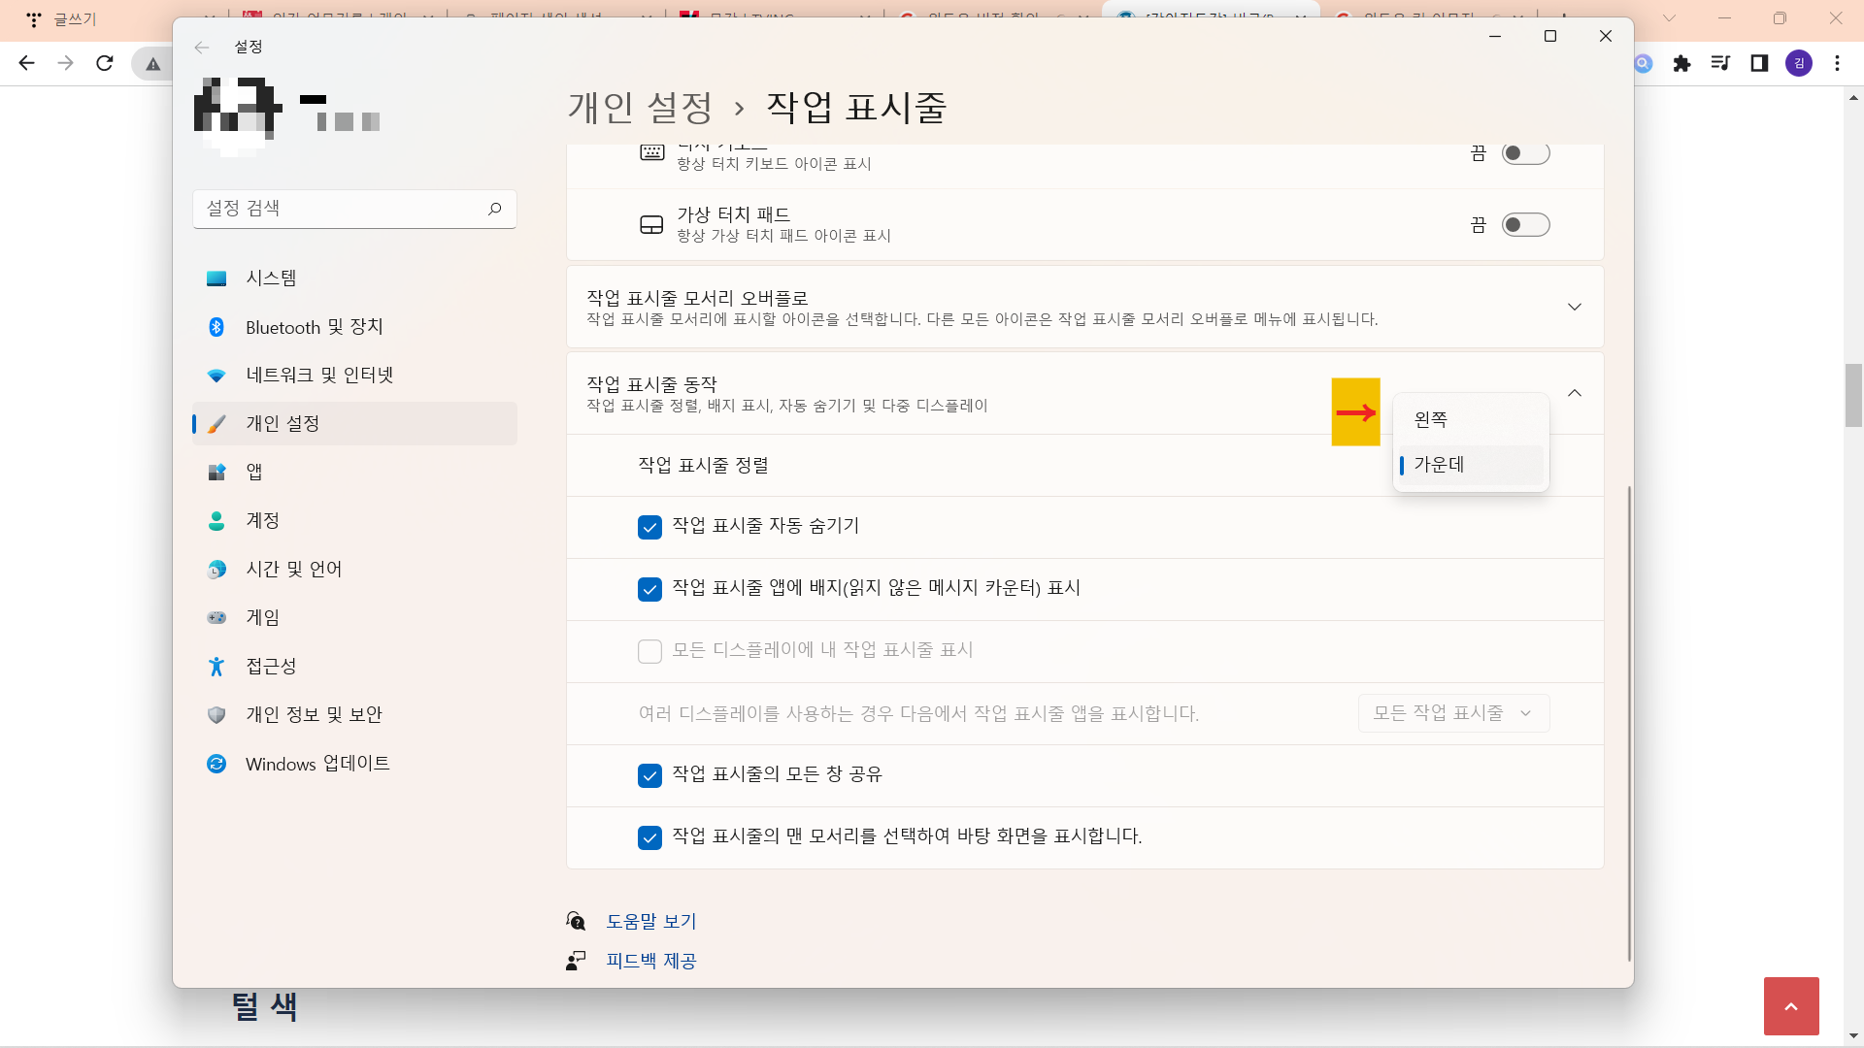Toggle the 가상 터치 패드 switch
This screenshot has height=1048, width=1864.
coord(1525,225)
